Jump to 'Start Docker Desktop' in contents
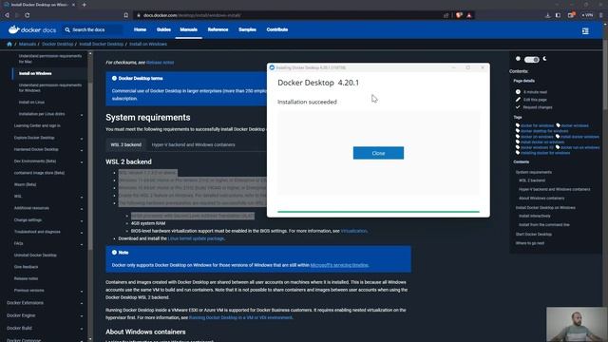 click(x=534, y=235)
